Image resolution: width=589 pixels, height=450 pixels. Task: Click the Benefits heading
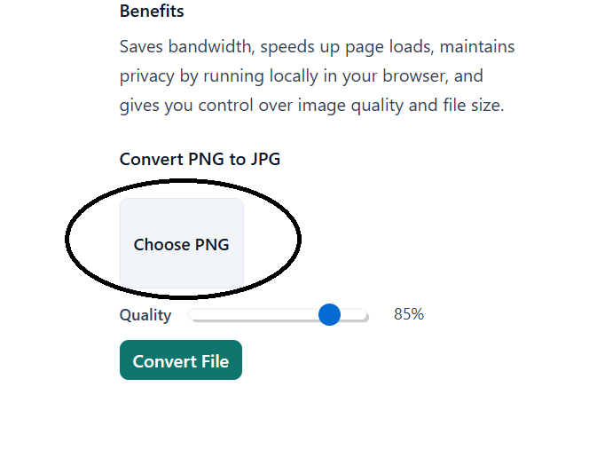point(152,12)
